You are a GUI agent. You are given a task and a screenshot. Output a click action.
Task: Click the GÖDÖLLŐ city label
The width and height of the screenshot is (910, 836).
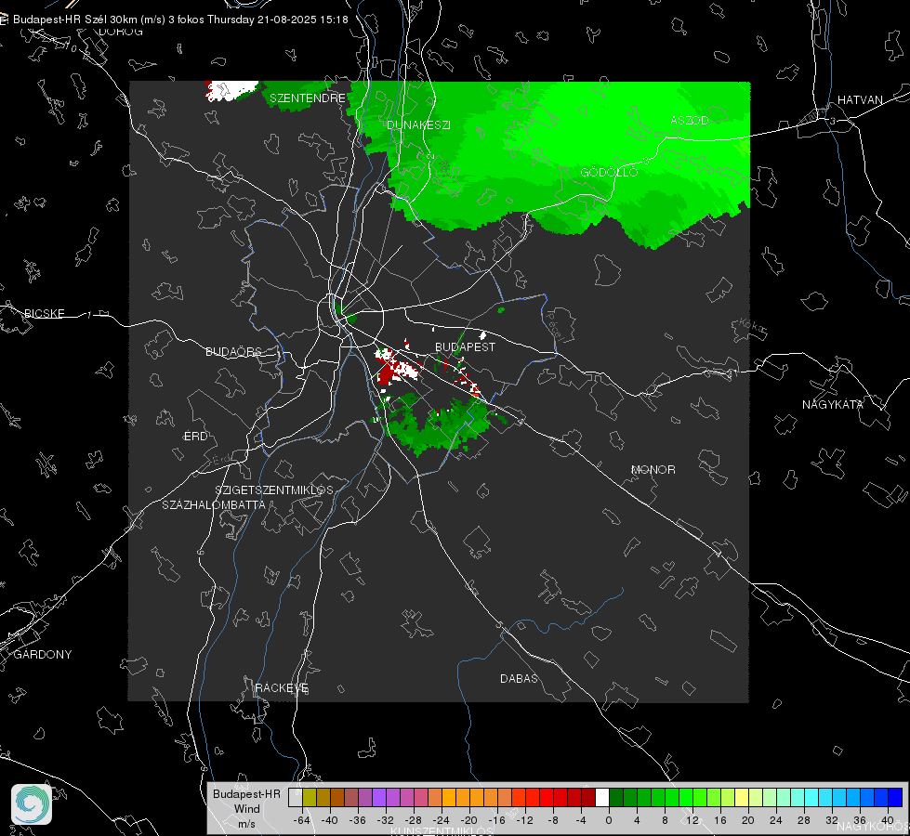609,172
